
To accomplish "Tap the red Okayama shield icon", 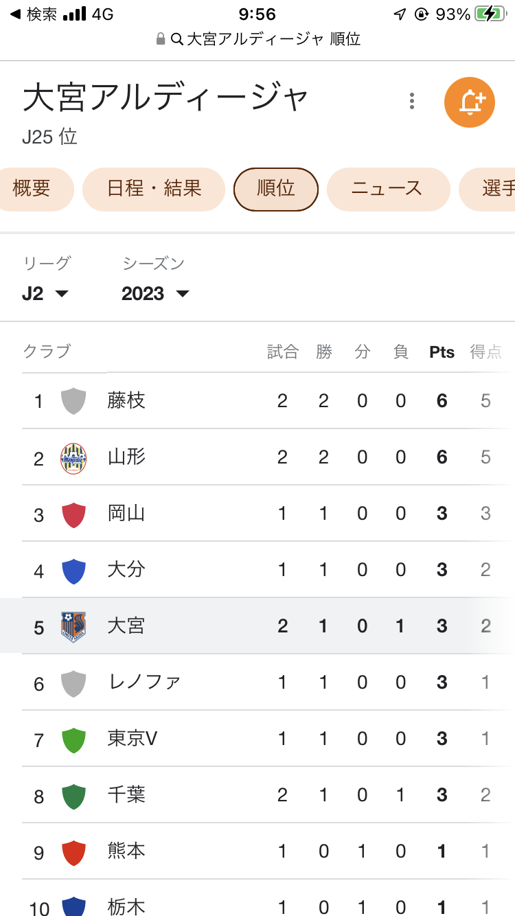I will (x=73, y=514).
